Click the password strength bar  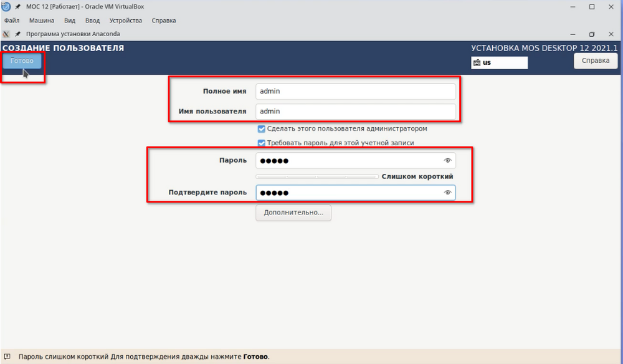pyautogui.click(x=316, y=177)
